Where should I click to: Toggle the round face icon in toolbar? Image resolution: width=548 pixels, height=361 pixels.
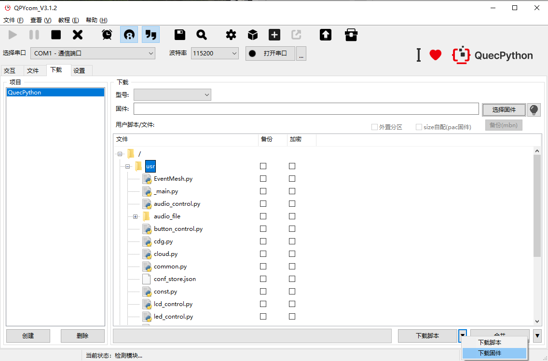point(129,35)
